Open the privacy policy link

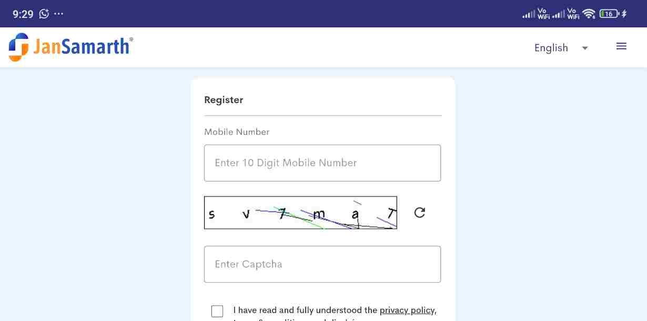pos(407,310)
